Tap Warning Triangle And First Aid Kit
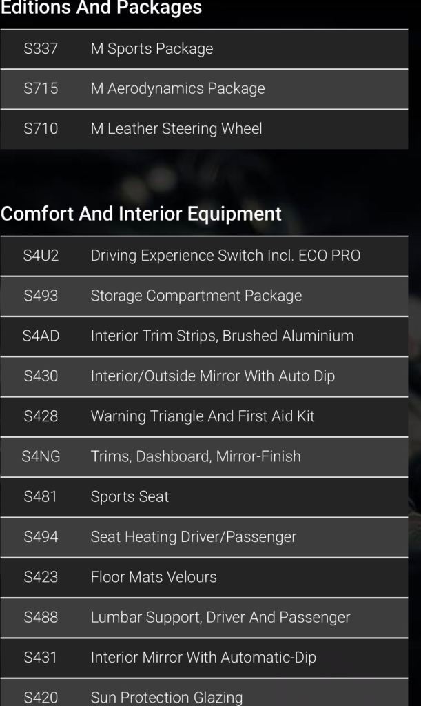This screenshot has width=421, height=706. [x=203, y=416]
